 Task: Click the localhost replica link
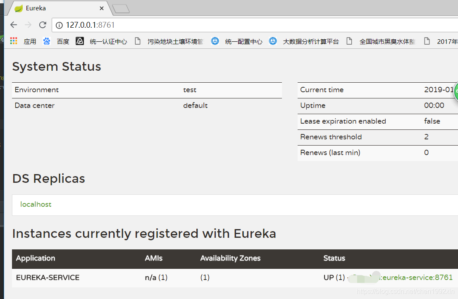coord(36,204)
